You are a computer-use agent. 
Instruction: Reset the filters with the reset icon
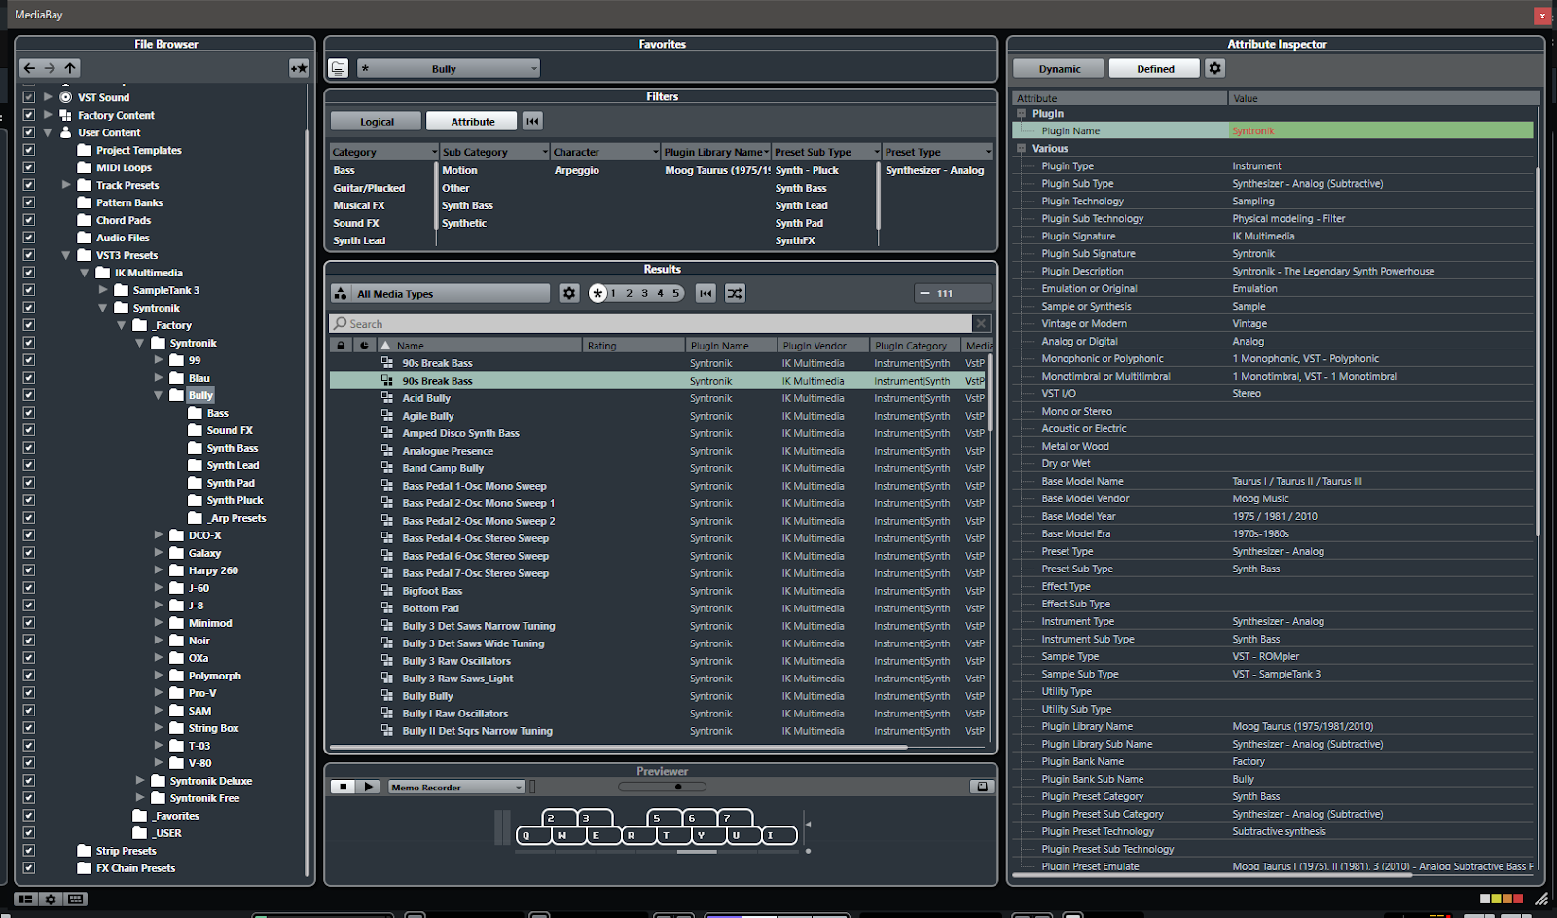(532, 121)
